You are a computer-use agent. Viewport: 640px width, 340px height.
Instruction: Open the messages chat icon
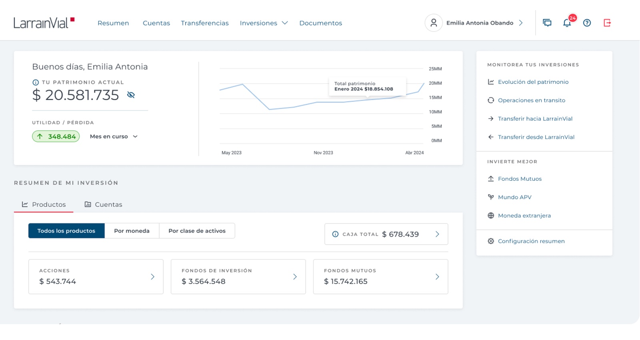coord(547,23)
